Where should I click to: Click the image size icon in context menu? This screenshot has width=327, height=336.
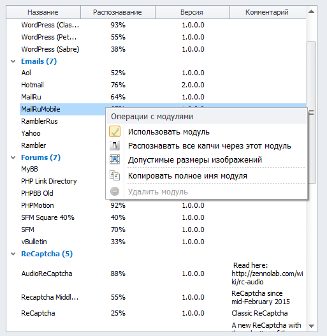(x=115, y=159)
